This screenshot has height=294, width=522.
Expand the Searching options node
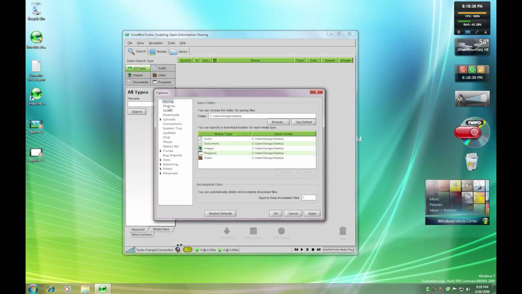(160, 164)
